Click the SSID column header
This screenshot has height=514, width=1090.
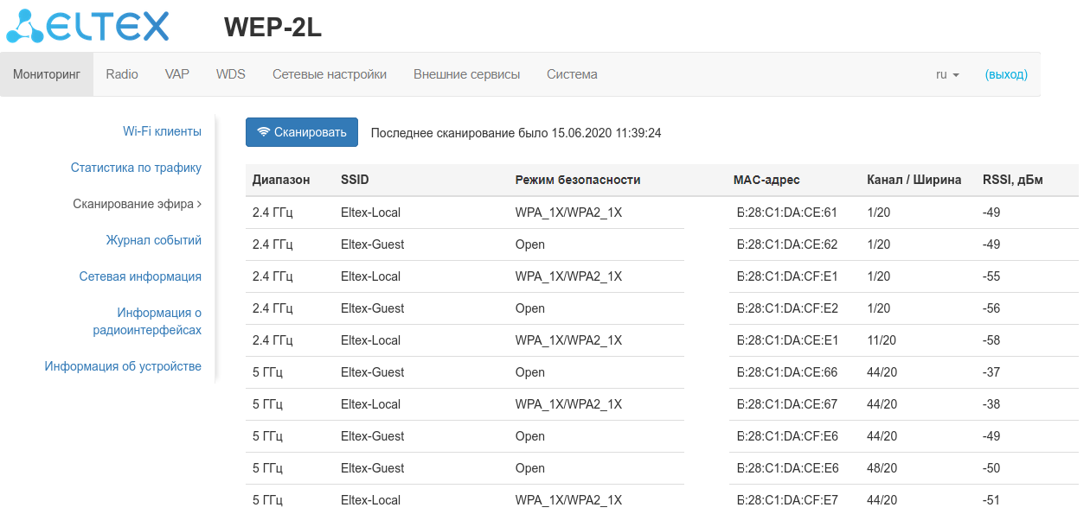tap(356, 180)
